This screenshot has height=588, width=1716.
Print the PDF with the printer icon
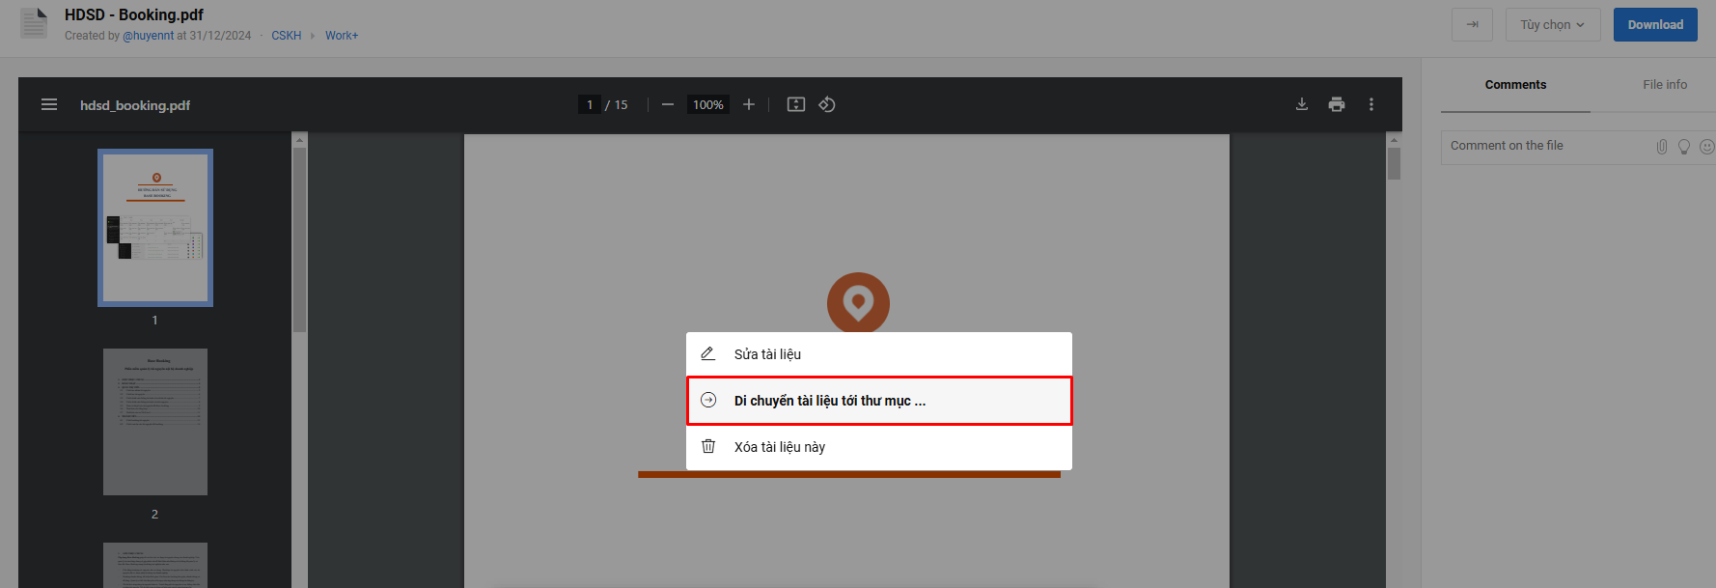point(1337,104)
